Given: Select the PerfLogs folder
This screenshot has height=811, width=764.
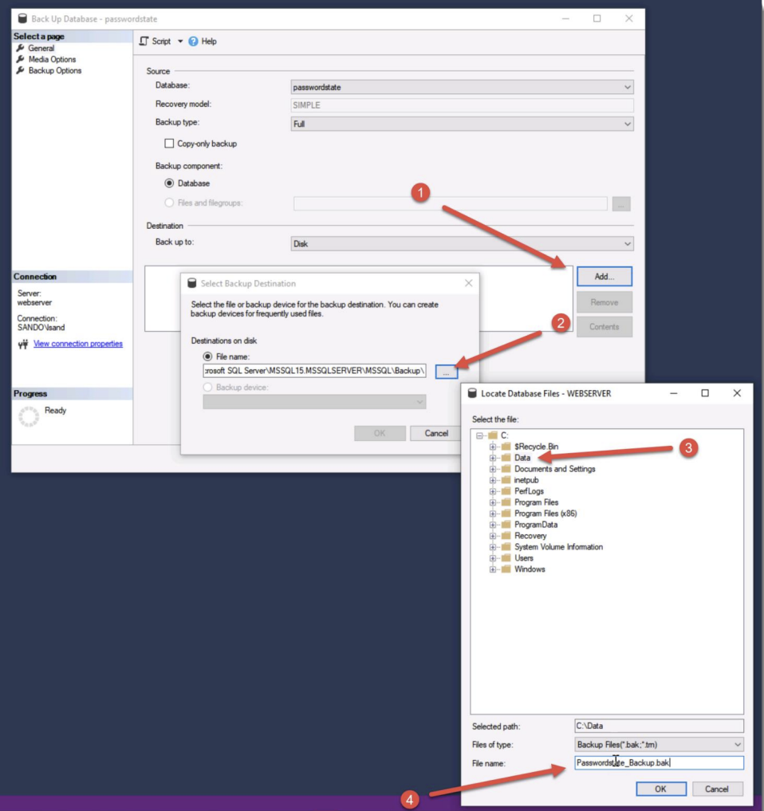Looking at the screenshot, I should tap(529, 491).
